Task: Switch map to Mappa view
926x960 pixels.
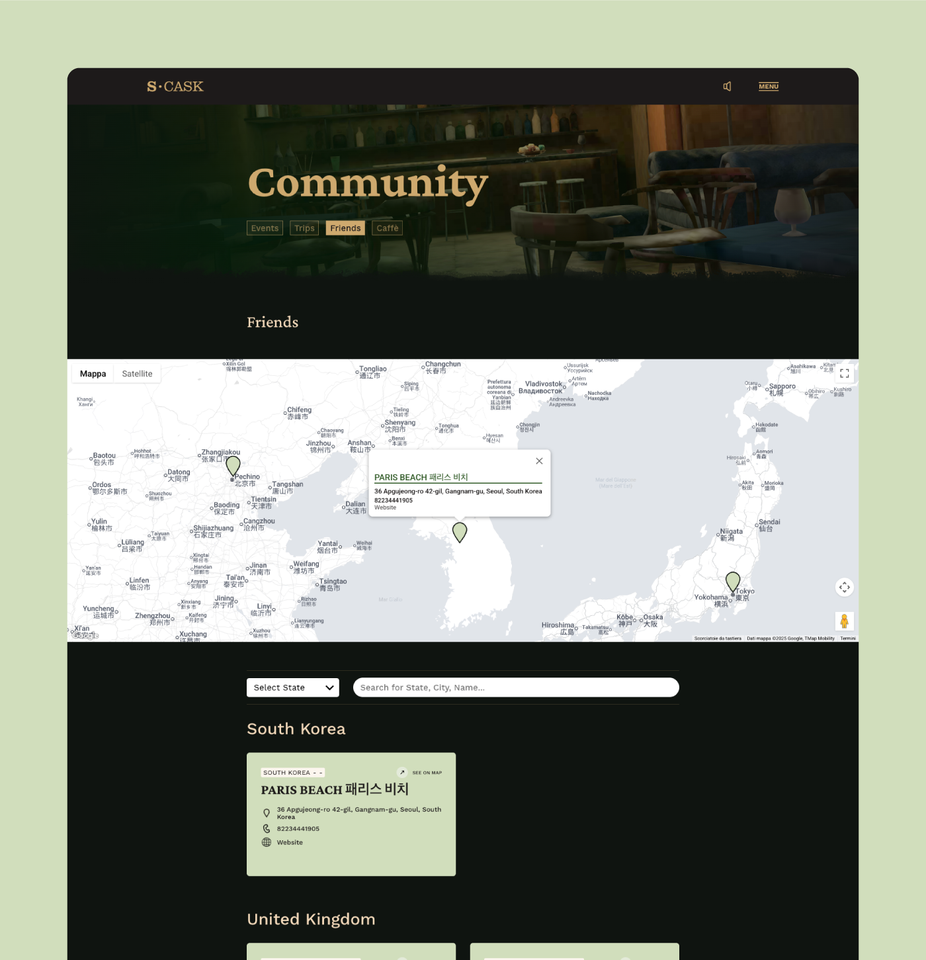Action: [93, 374]
